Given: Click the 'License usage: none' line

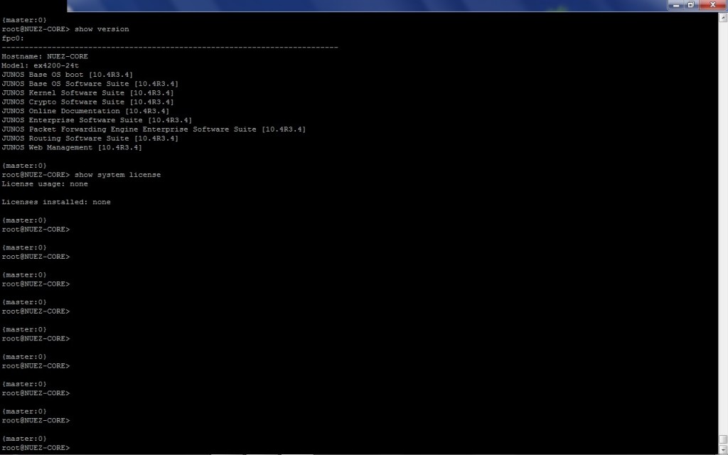Looking at the screenshot, I should [45, 184].
